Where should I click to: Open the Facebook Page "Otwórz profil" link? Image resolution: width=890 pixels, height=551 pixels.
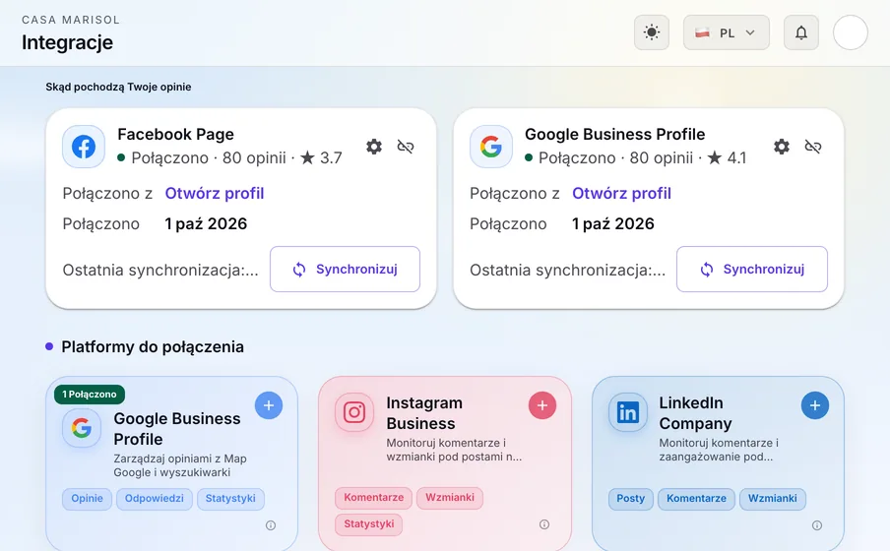(x=215, y=193)
